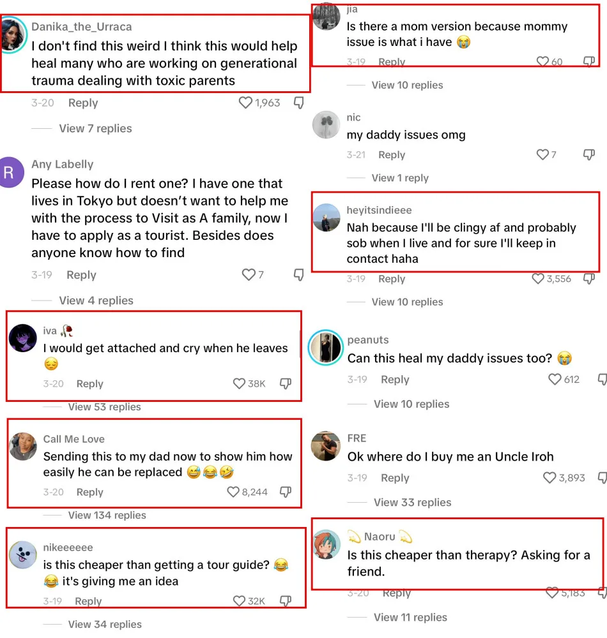Dislike Danika_the_Urraca's comment
607x638 pixels.
click(298, 103)
